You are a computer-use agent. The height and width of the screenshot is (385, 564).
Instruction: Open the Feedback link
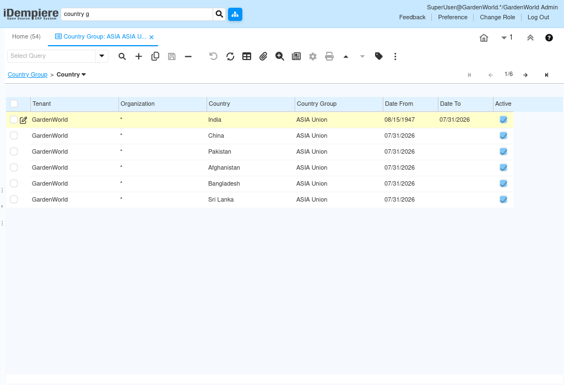pos(412,17)
